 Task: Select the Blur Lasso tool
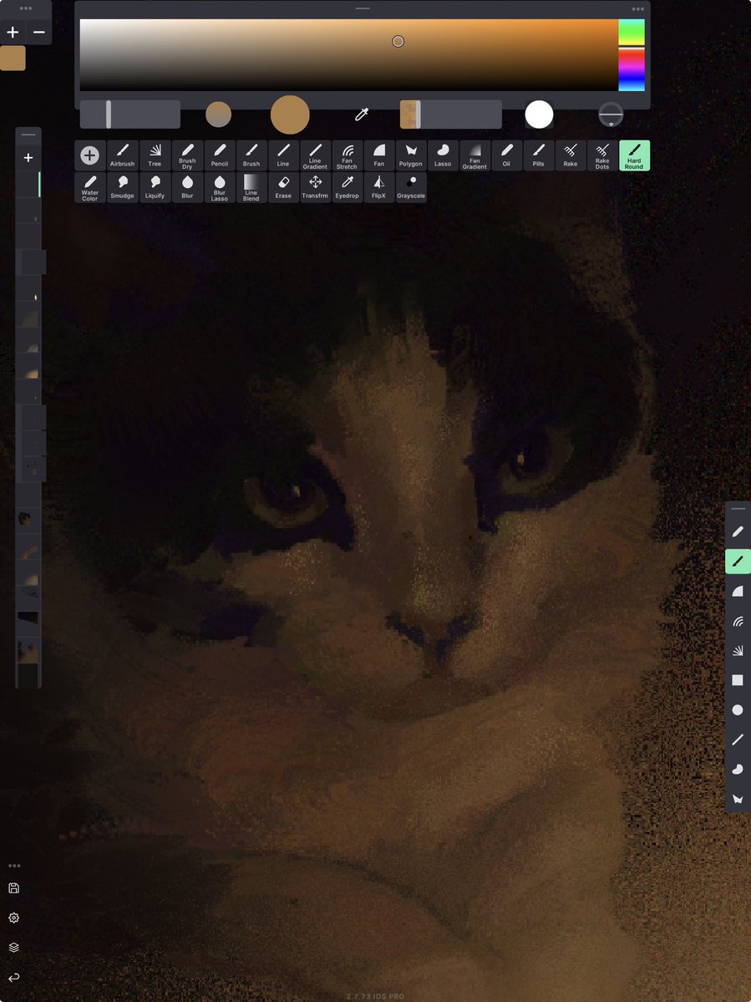pyautogui.click(x=219, y=187)
